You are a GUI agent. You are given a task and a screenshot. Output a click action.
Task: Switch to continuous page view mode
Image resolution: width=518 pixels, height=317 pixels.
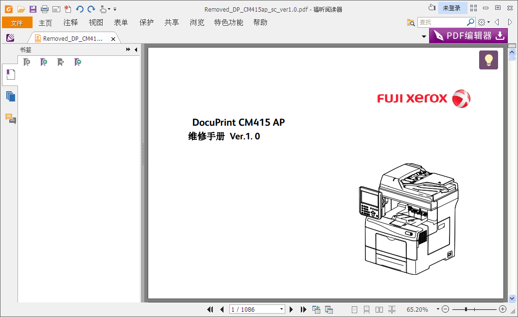pos(367,309)
